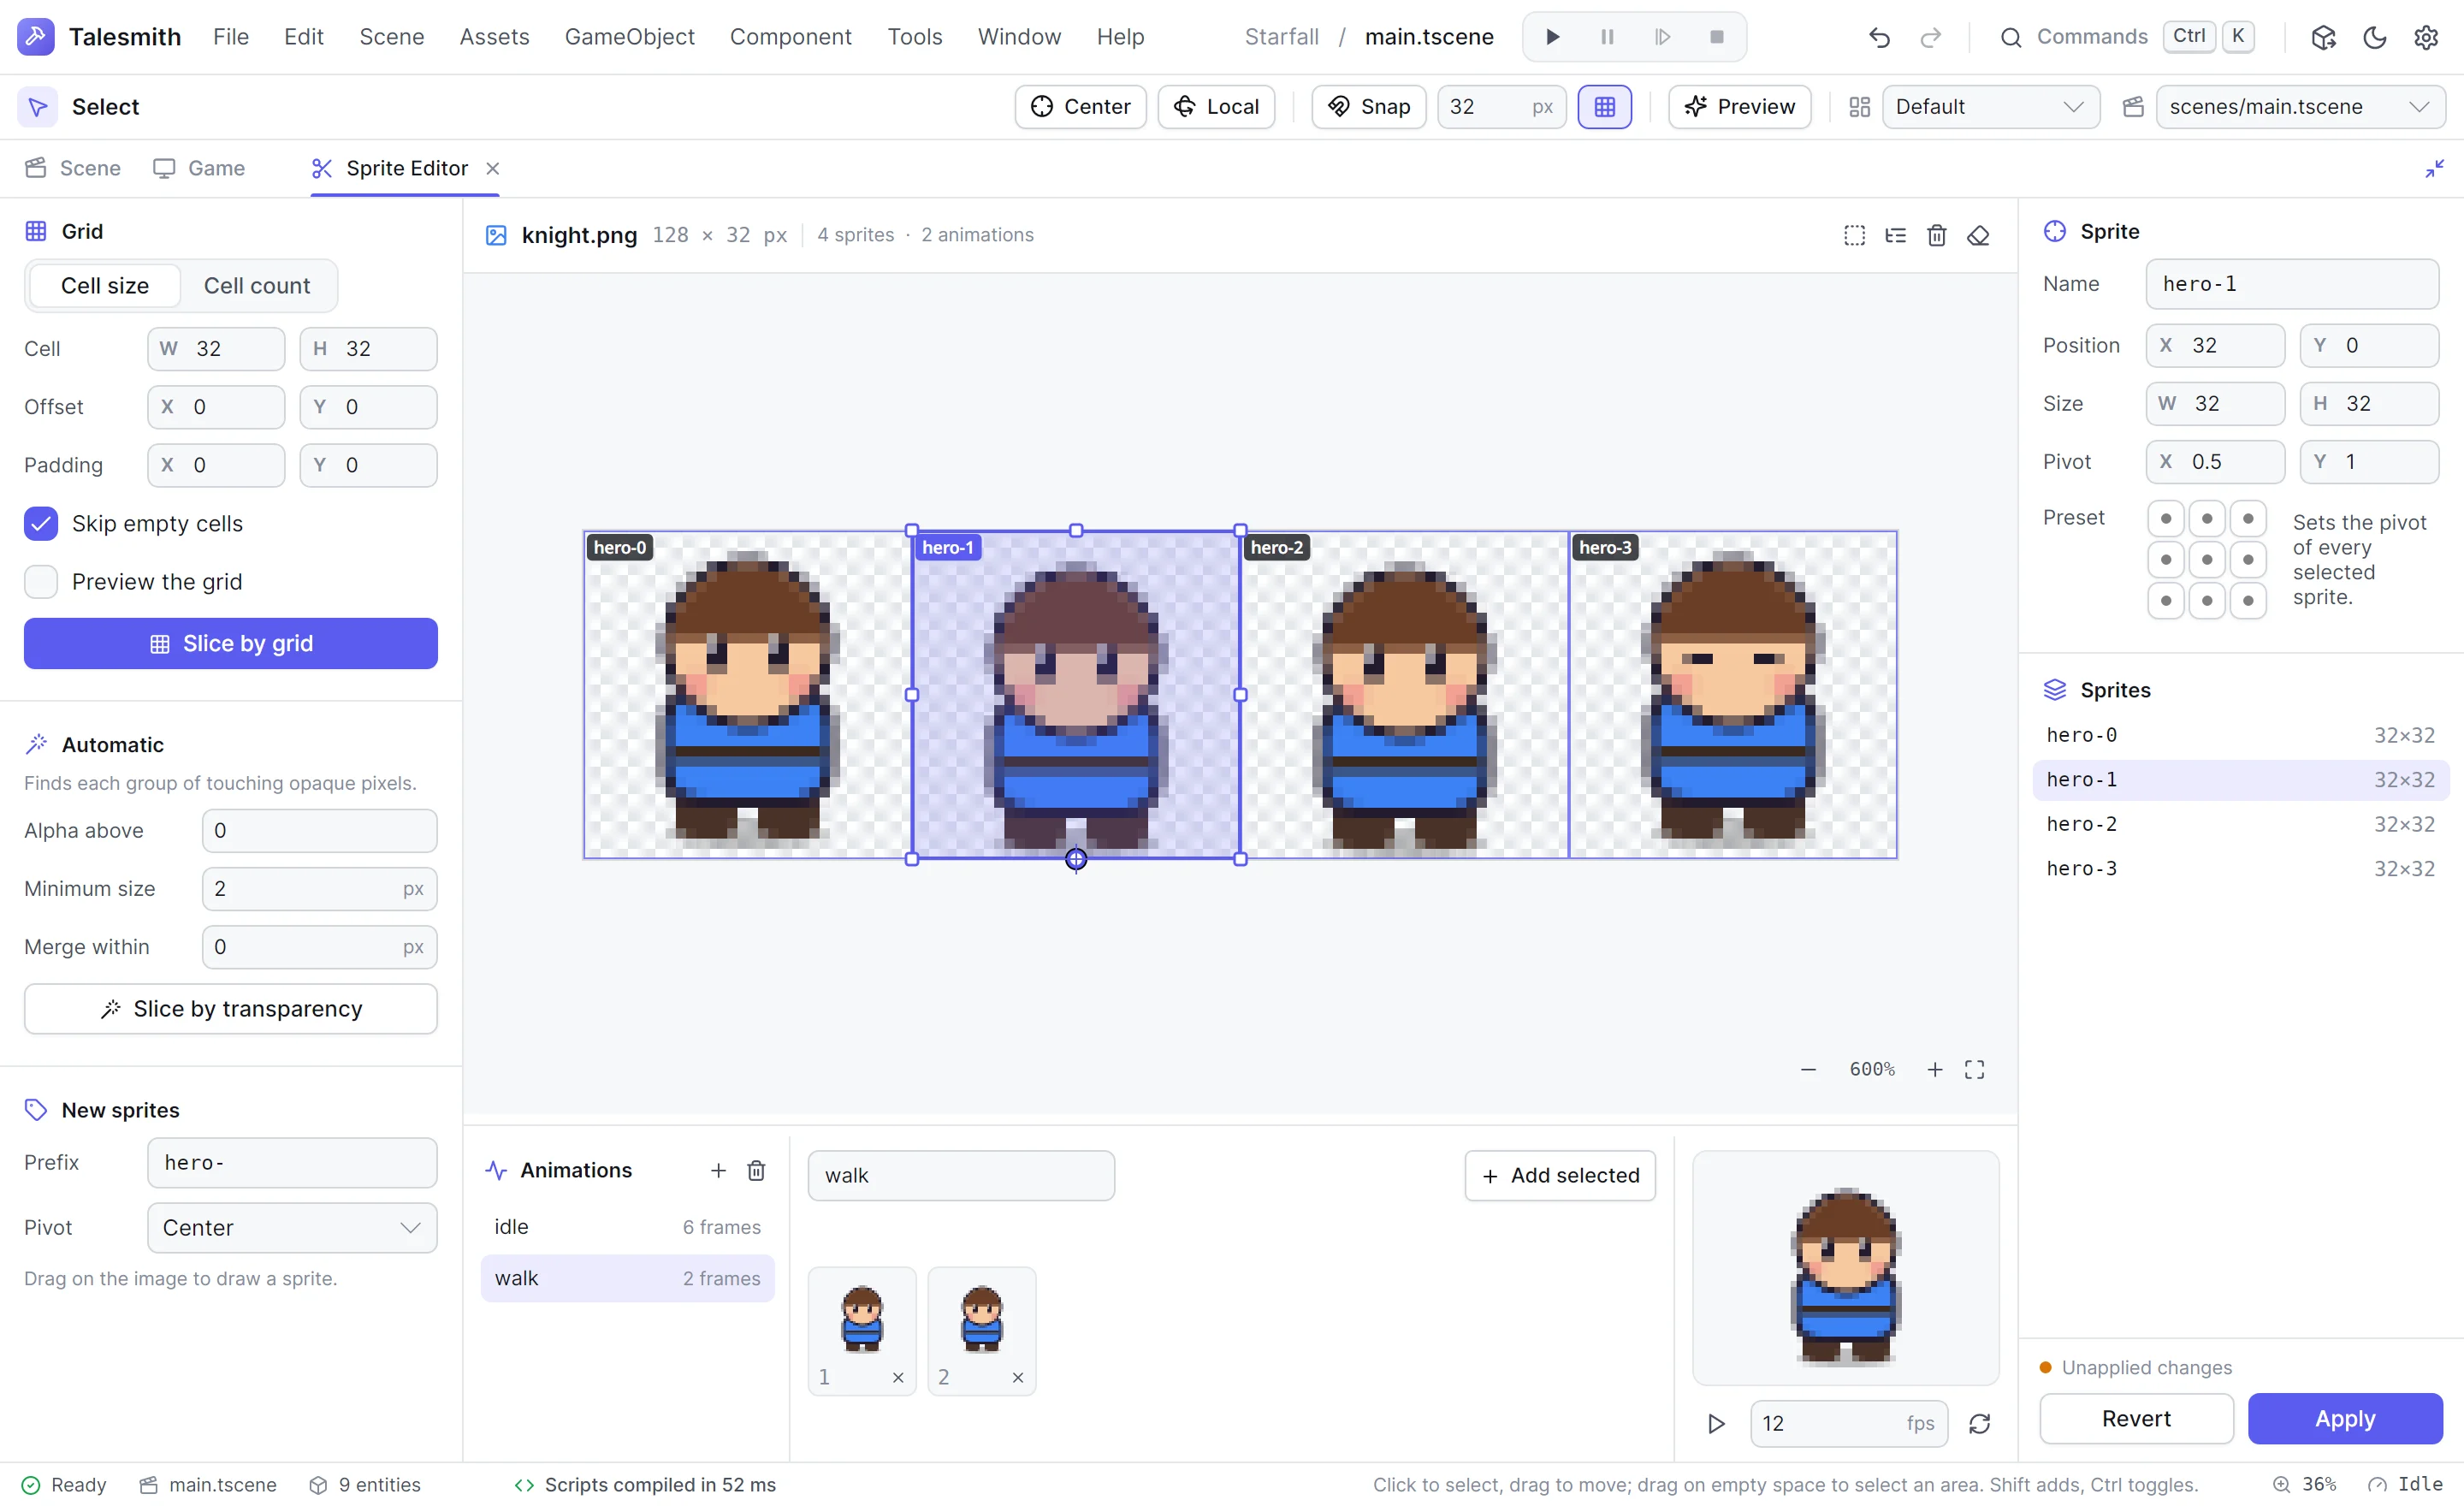This screenshot has width=2464, height=1506.
Task: Toggle animation loop icon next to fps
Action: (1979, 1423)
